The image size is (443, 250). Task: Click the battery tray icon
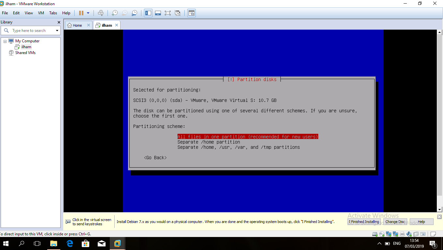[x=388, y=243]
